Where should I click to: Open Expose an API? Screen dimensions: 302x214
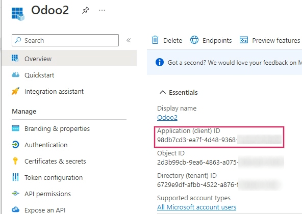tap(45, 210)
